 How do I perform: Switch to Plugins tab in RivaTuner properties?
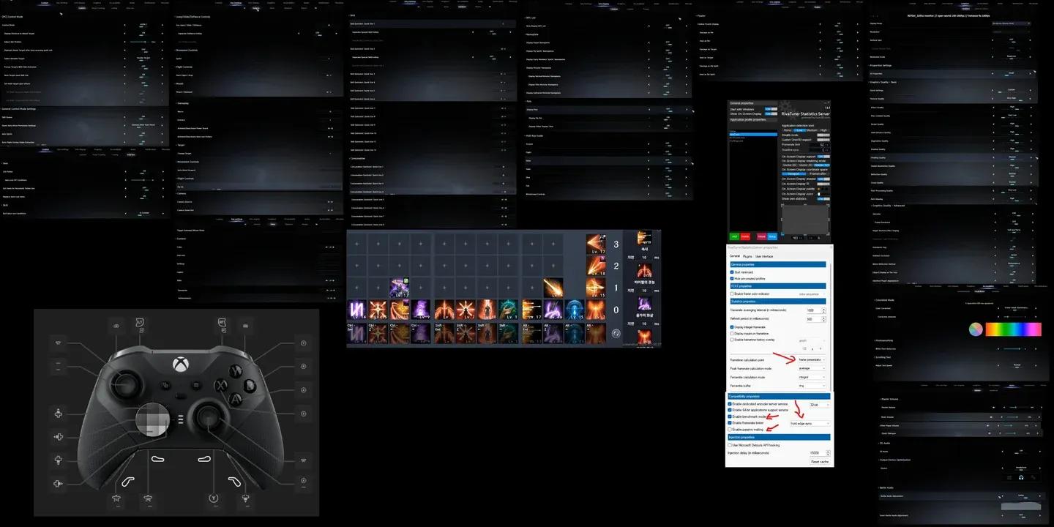pyautogui.click(x=747, y=256)
